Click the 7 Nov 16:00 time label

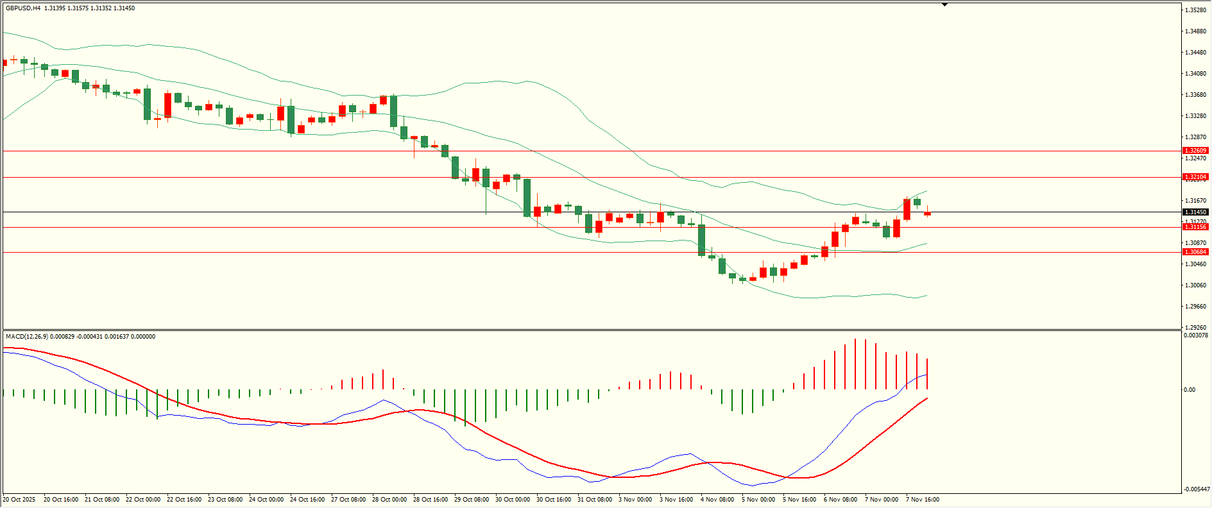coord(922,500)
